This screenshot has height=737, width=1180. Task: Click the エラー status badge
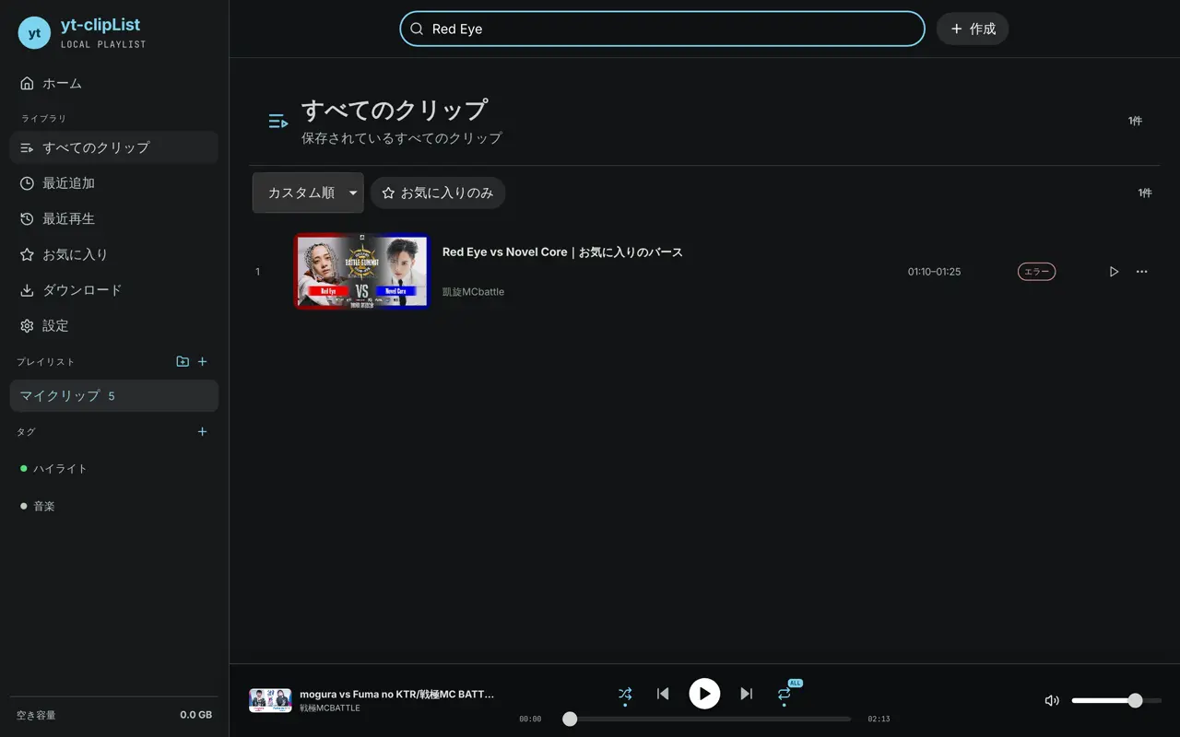pos(1036,272)
